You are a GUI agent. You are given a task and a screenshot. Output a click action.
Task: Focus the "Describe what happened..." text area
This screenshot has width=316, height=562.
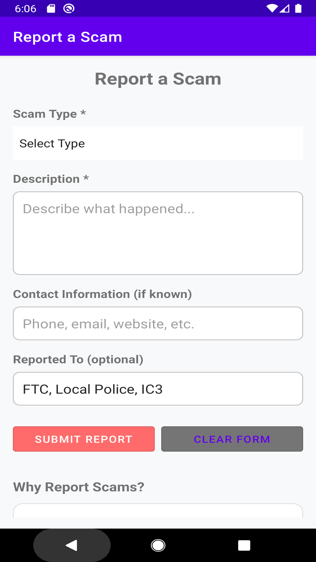point(158,233)
